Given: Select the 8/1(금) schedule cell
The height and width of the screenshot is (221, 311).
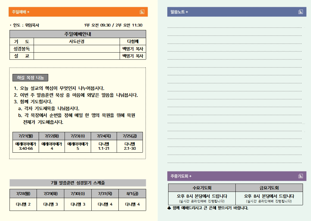Looking at the screenshot, I should tap(132, 193).
